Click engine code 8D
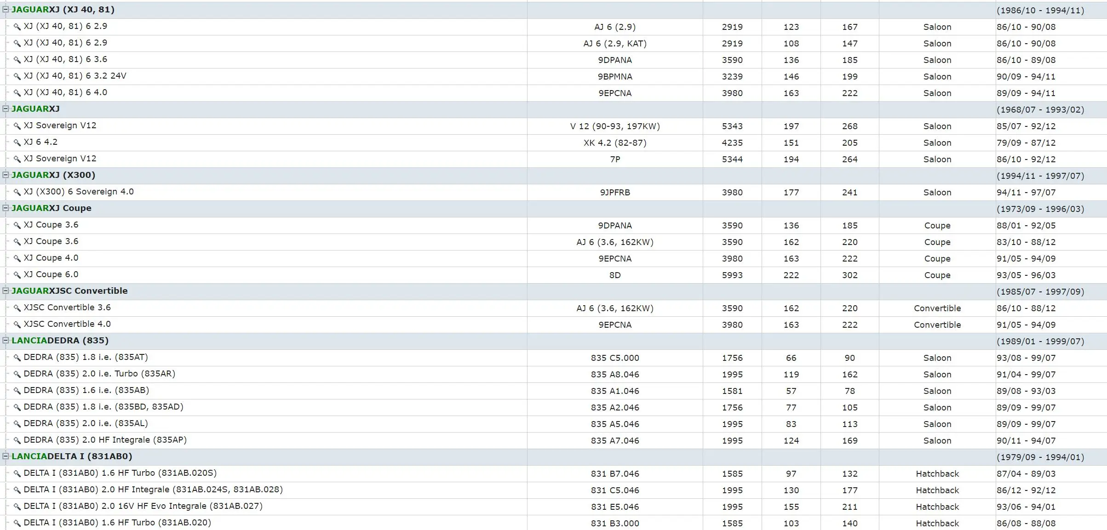 (x=615, y=275)
